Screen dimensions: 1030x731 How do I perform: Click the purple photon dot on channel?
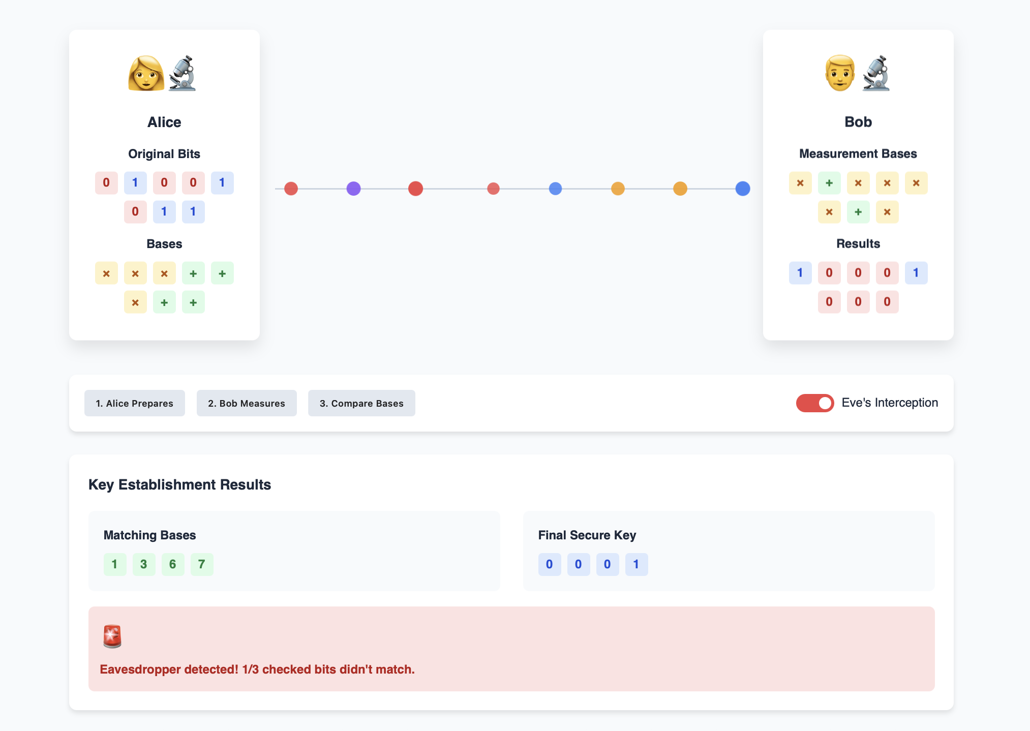coord(353,189)
